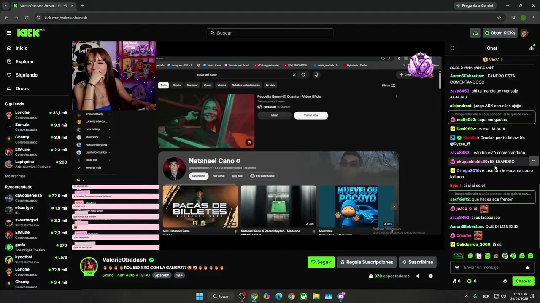Go back in browser history
Viewport: 540px width, 303px height.
[6, 18]
